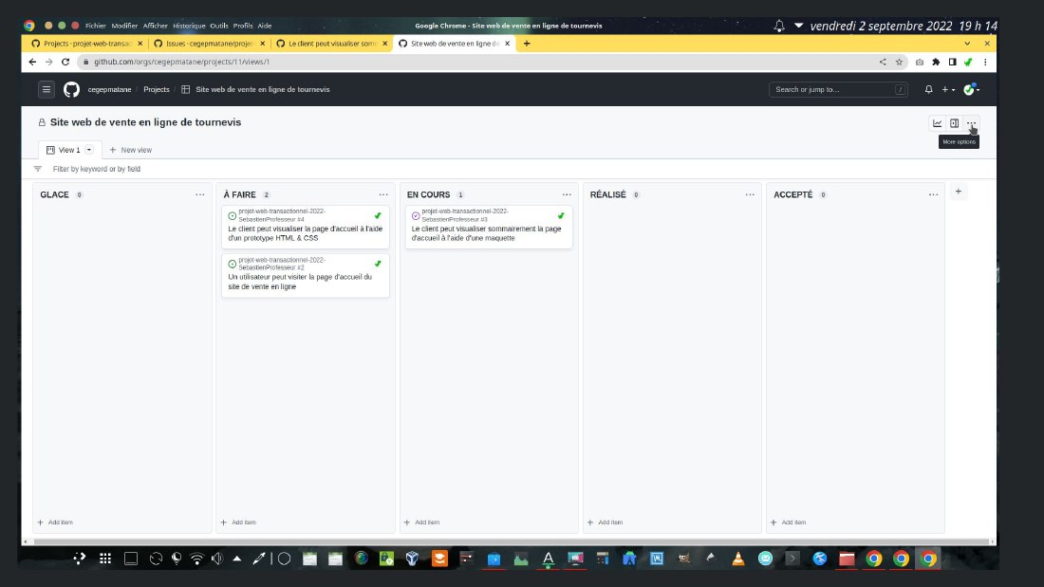Open project More options three-dot menu
The height and width of the screenshot is (587, 1044).
[972, 123]
